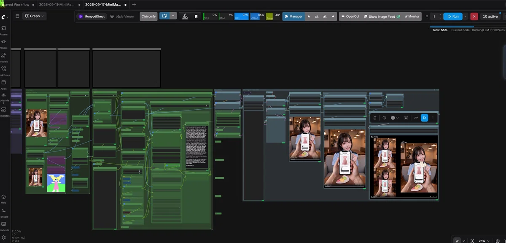The image size is (506, 243).
Task: Open the Templates sidebar panel
Action: 3,111
